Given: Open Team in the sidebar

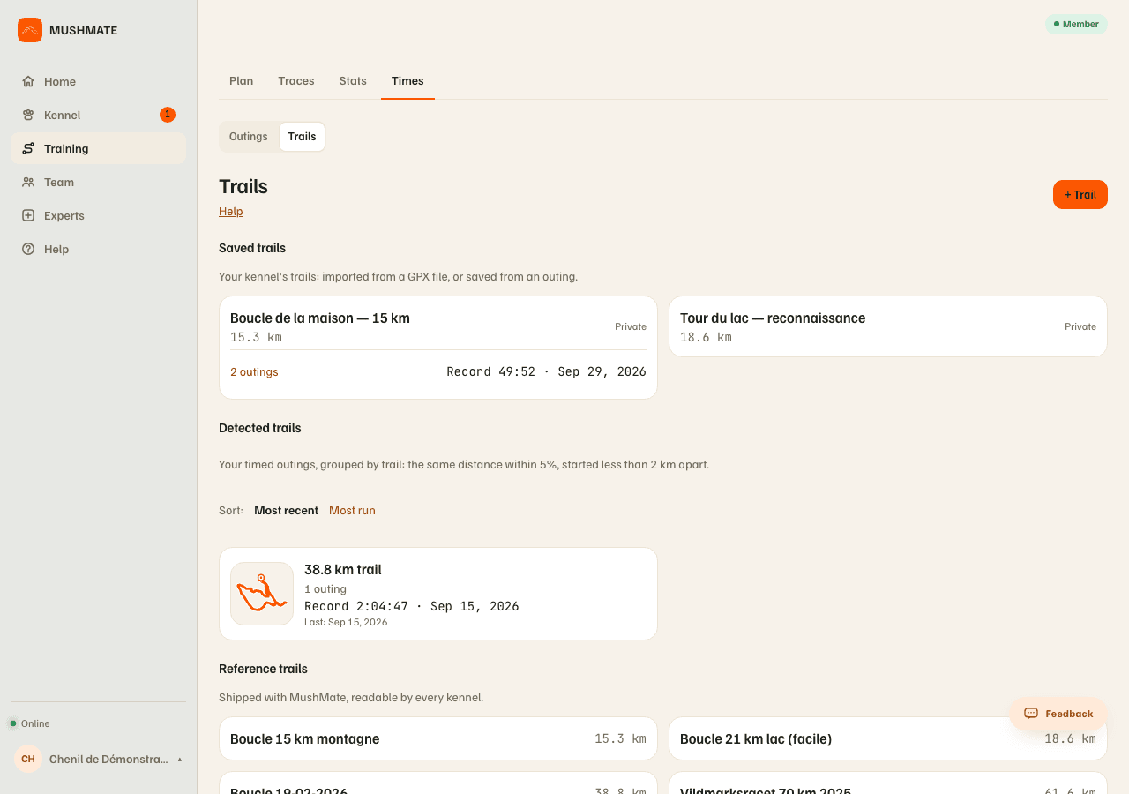Looking at the screenshot, I should pos(98,182).
